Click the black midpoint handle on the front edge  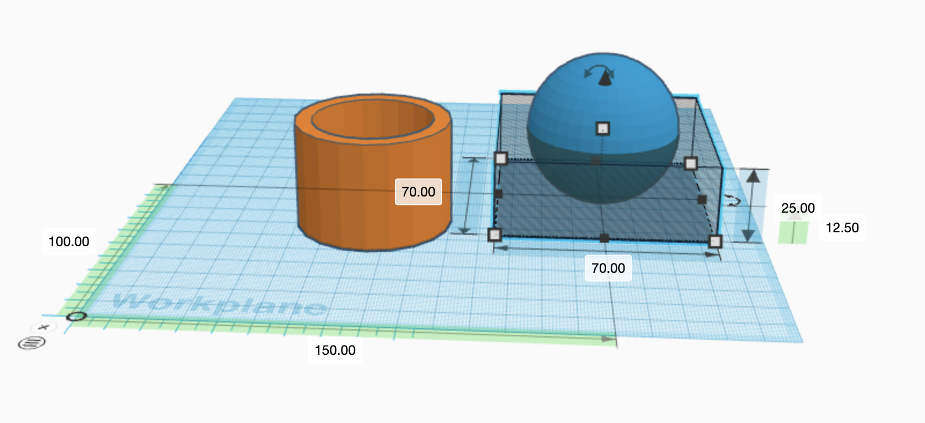click(x=604, y=238)
